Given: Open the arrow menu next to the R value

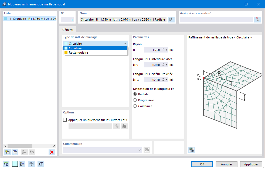Looking at the screenshot, I should 167,50.
